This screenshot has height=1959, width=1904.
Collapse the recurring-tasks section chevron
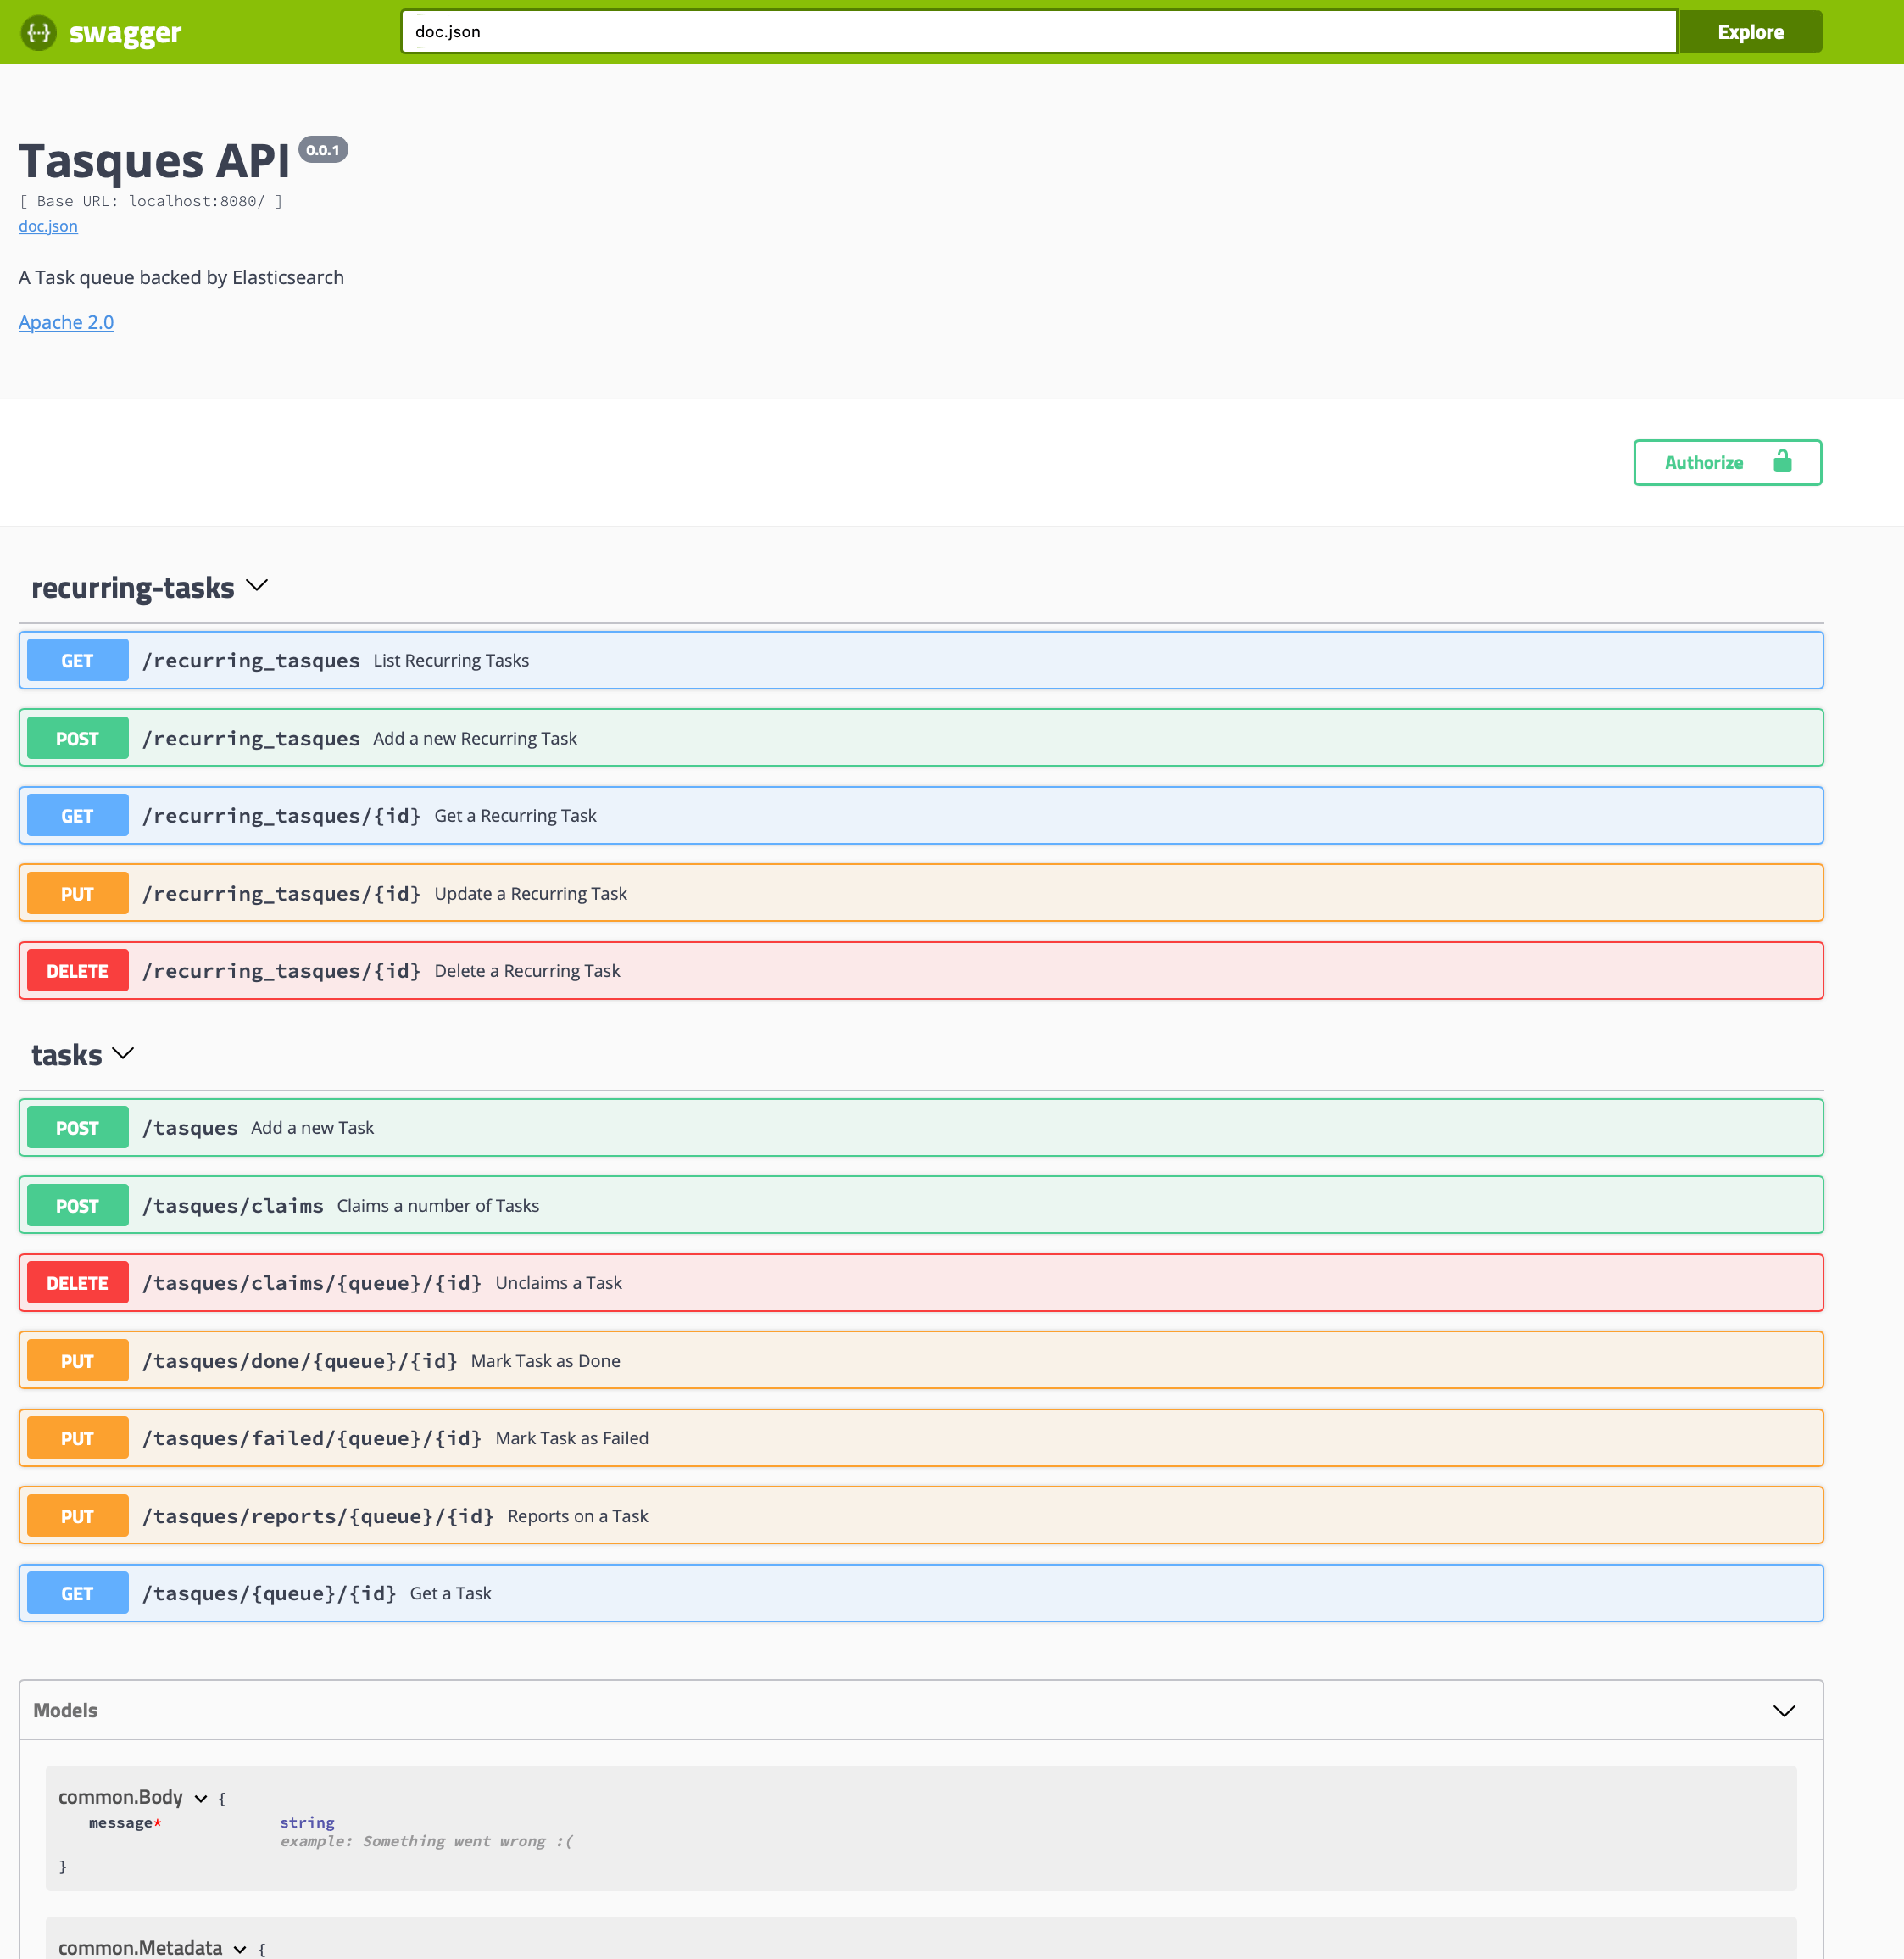tap(257, 585)
